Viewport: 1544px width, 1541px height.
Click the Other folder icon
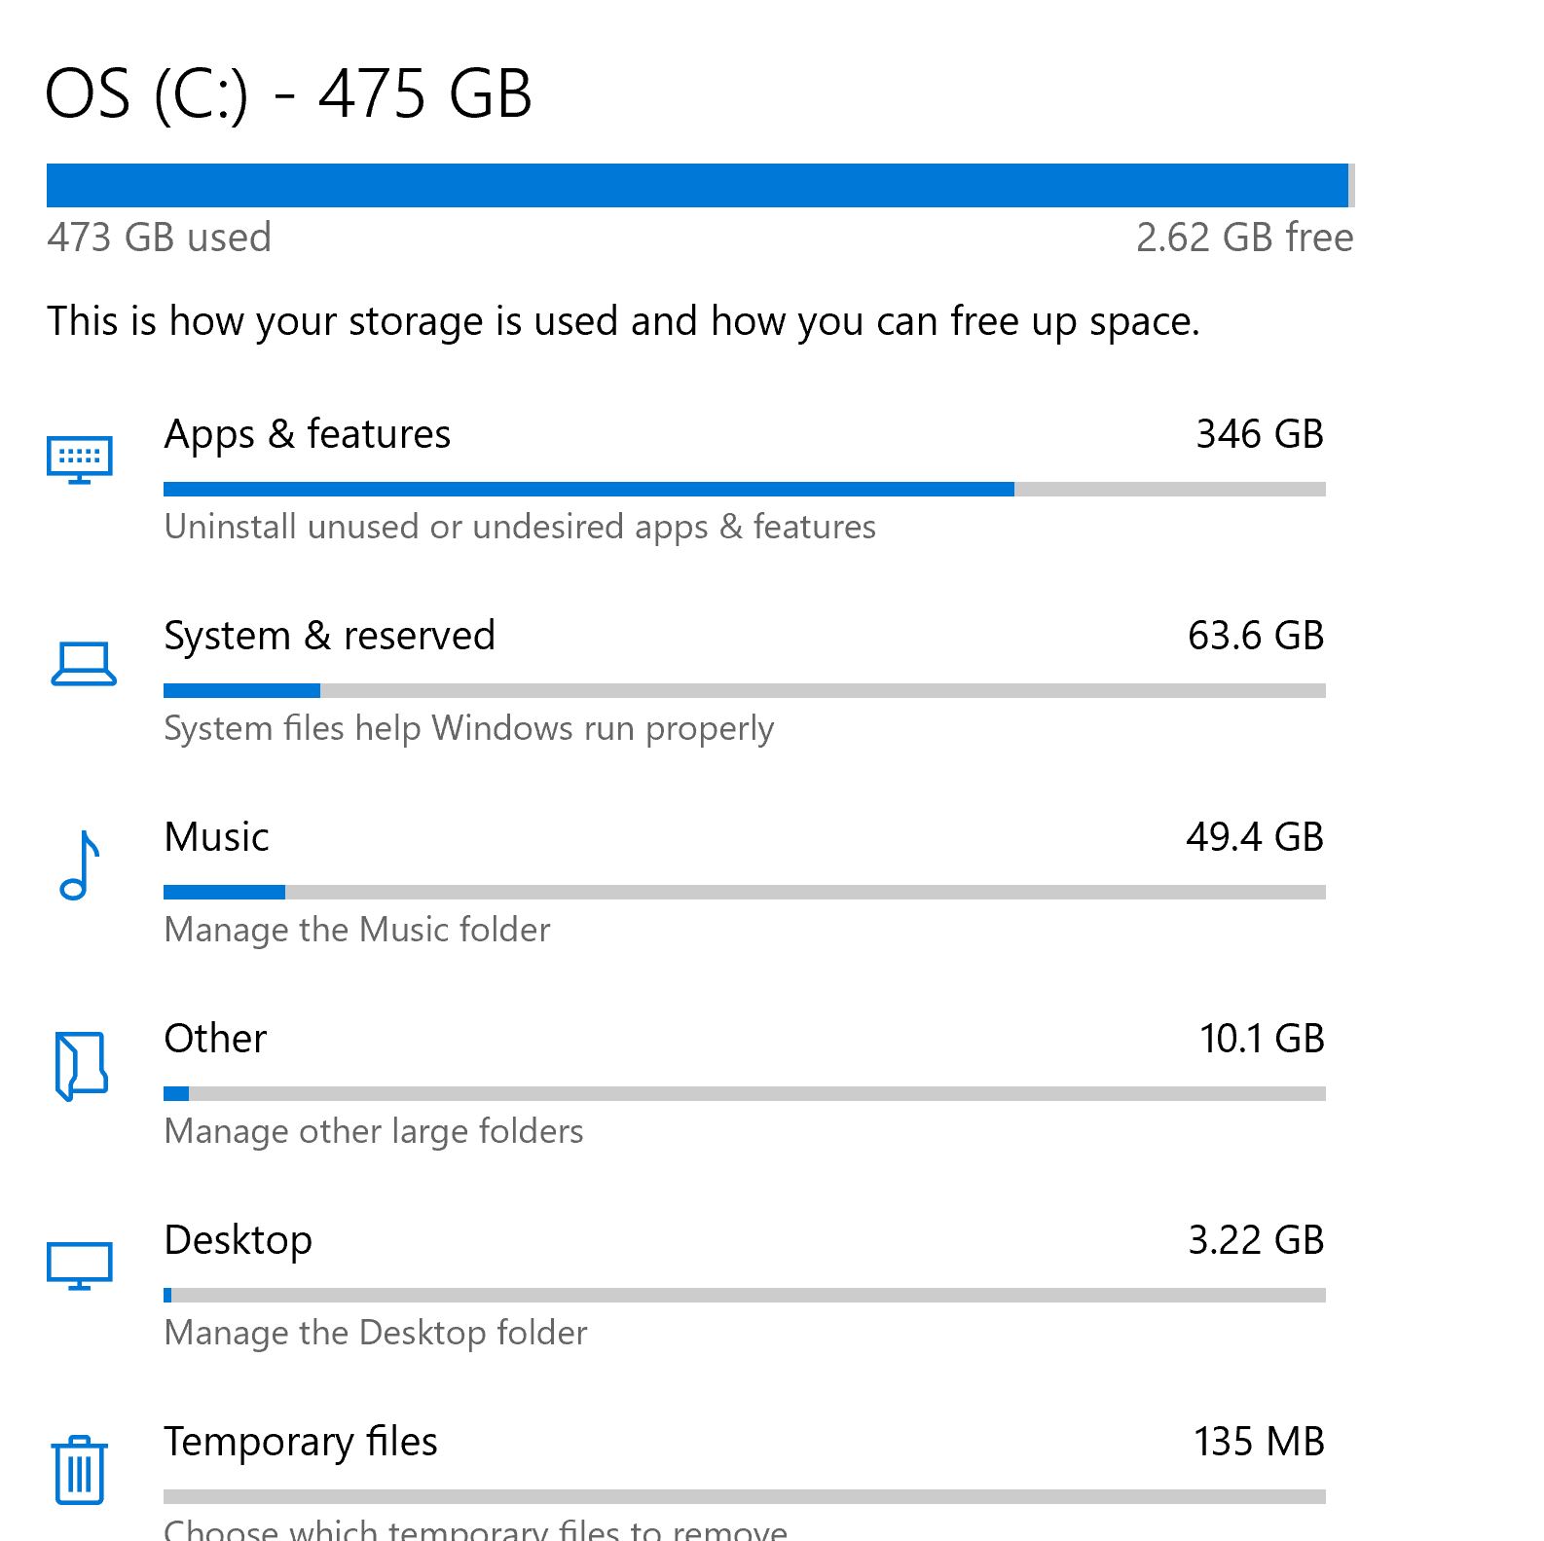(x=81, y=1066)
